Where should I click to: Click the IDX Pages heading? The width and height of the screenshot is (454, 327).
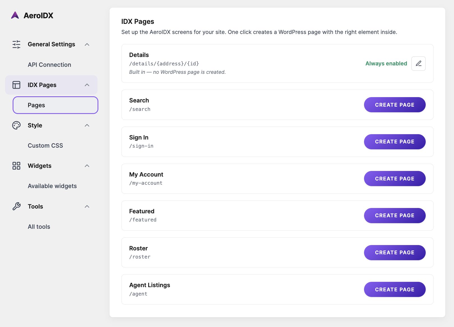click(138, 22)
